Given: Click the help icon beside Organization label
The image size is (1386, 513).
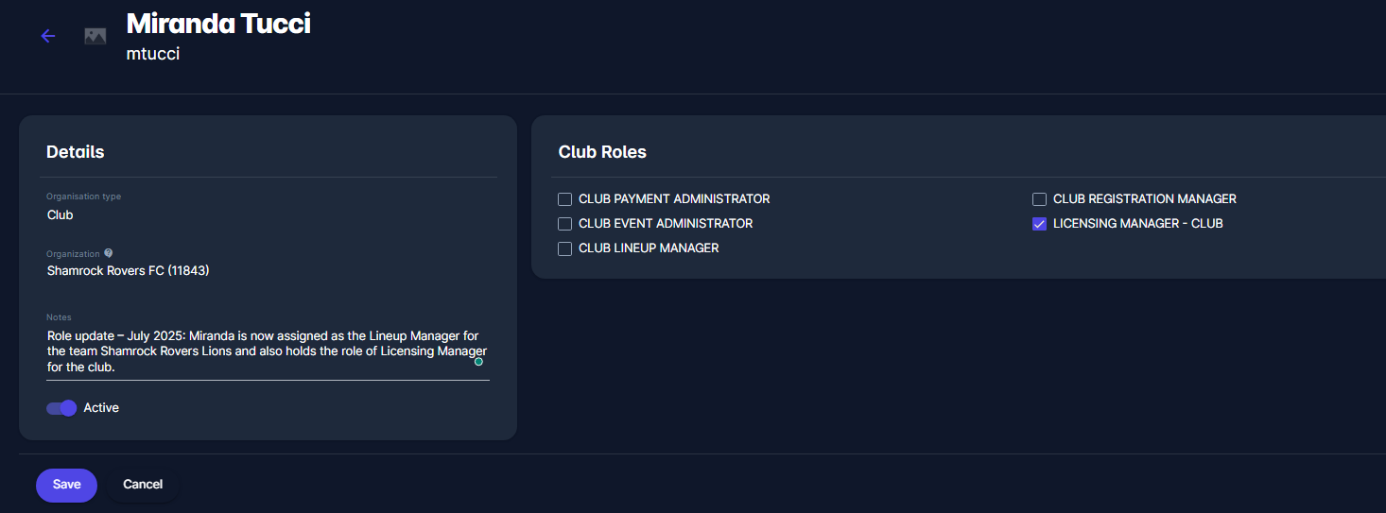Looking at the screenshot, I should [109, 253].
